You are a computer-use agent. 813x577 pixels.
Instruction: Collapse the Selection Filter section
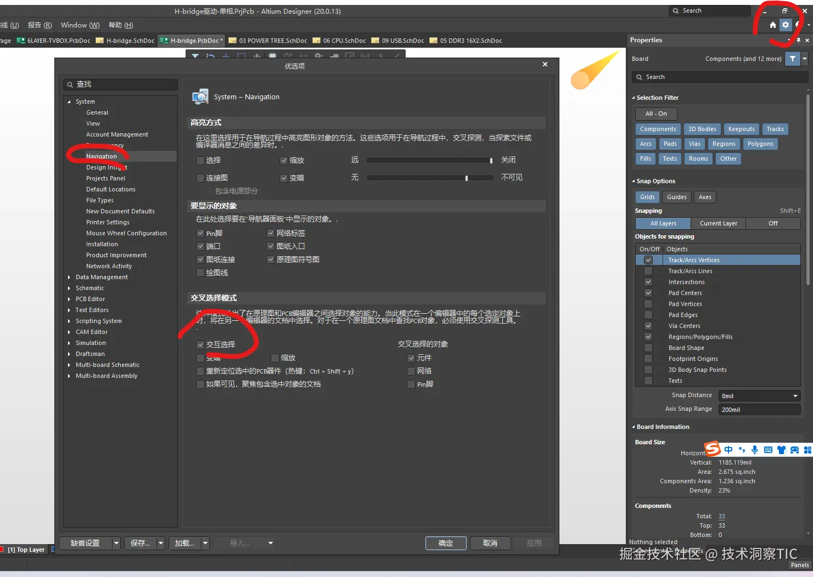(x=633, y=98)
